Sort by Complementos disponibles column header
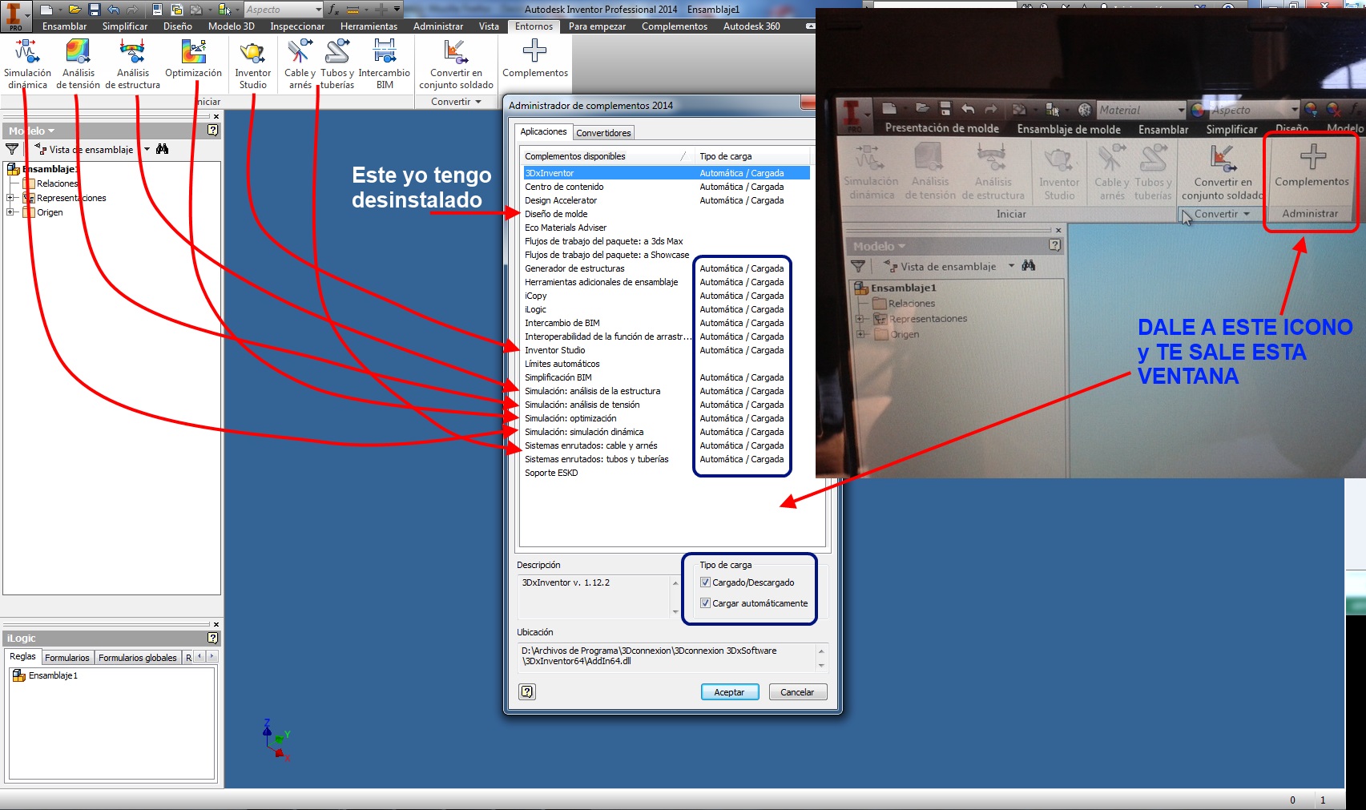This screenshot has width=1366, height=810. [606, 156]
